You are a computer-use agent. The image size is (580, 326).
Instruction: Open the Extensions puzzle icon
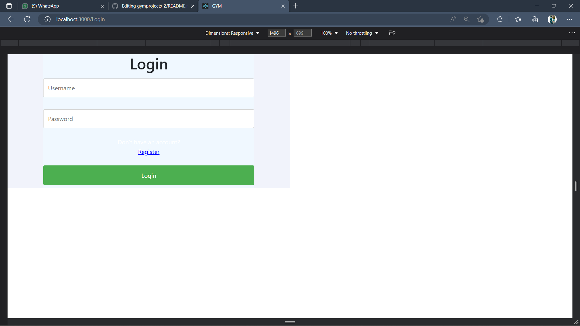pyautogui.click(x=500, y=19)
